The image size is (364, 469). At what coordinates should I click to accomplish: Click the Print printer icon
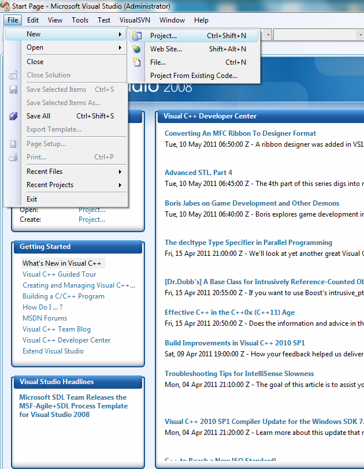(x=13, y=157)
